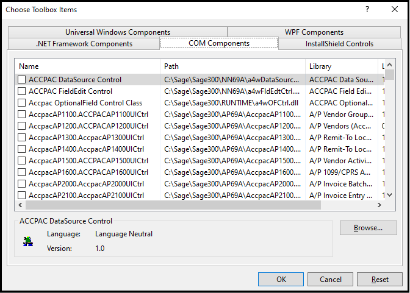Tick the AccpacAP1200.ACCPACAP1200UICtrl checkbox
The image size is (410, 293).
tap(22, 126)
